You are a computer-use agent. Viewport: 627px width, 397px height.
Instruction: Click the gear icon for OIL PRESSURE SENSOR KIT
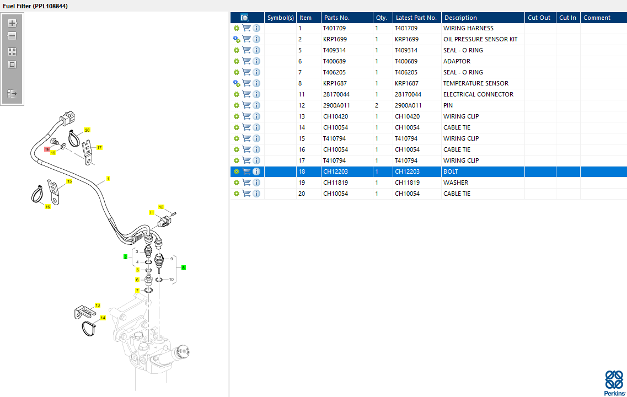(x=237, y=39)
